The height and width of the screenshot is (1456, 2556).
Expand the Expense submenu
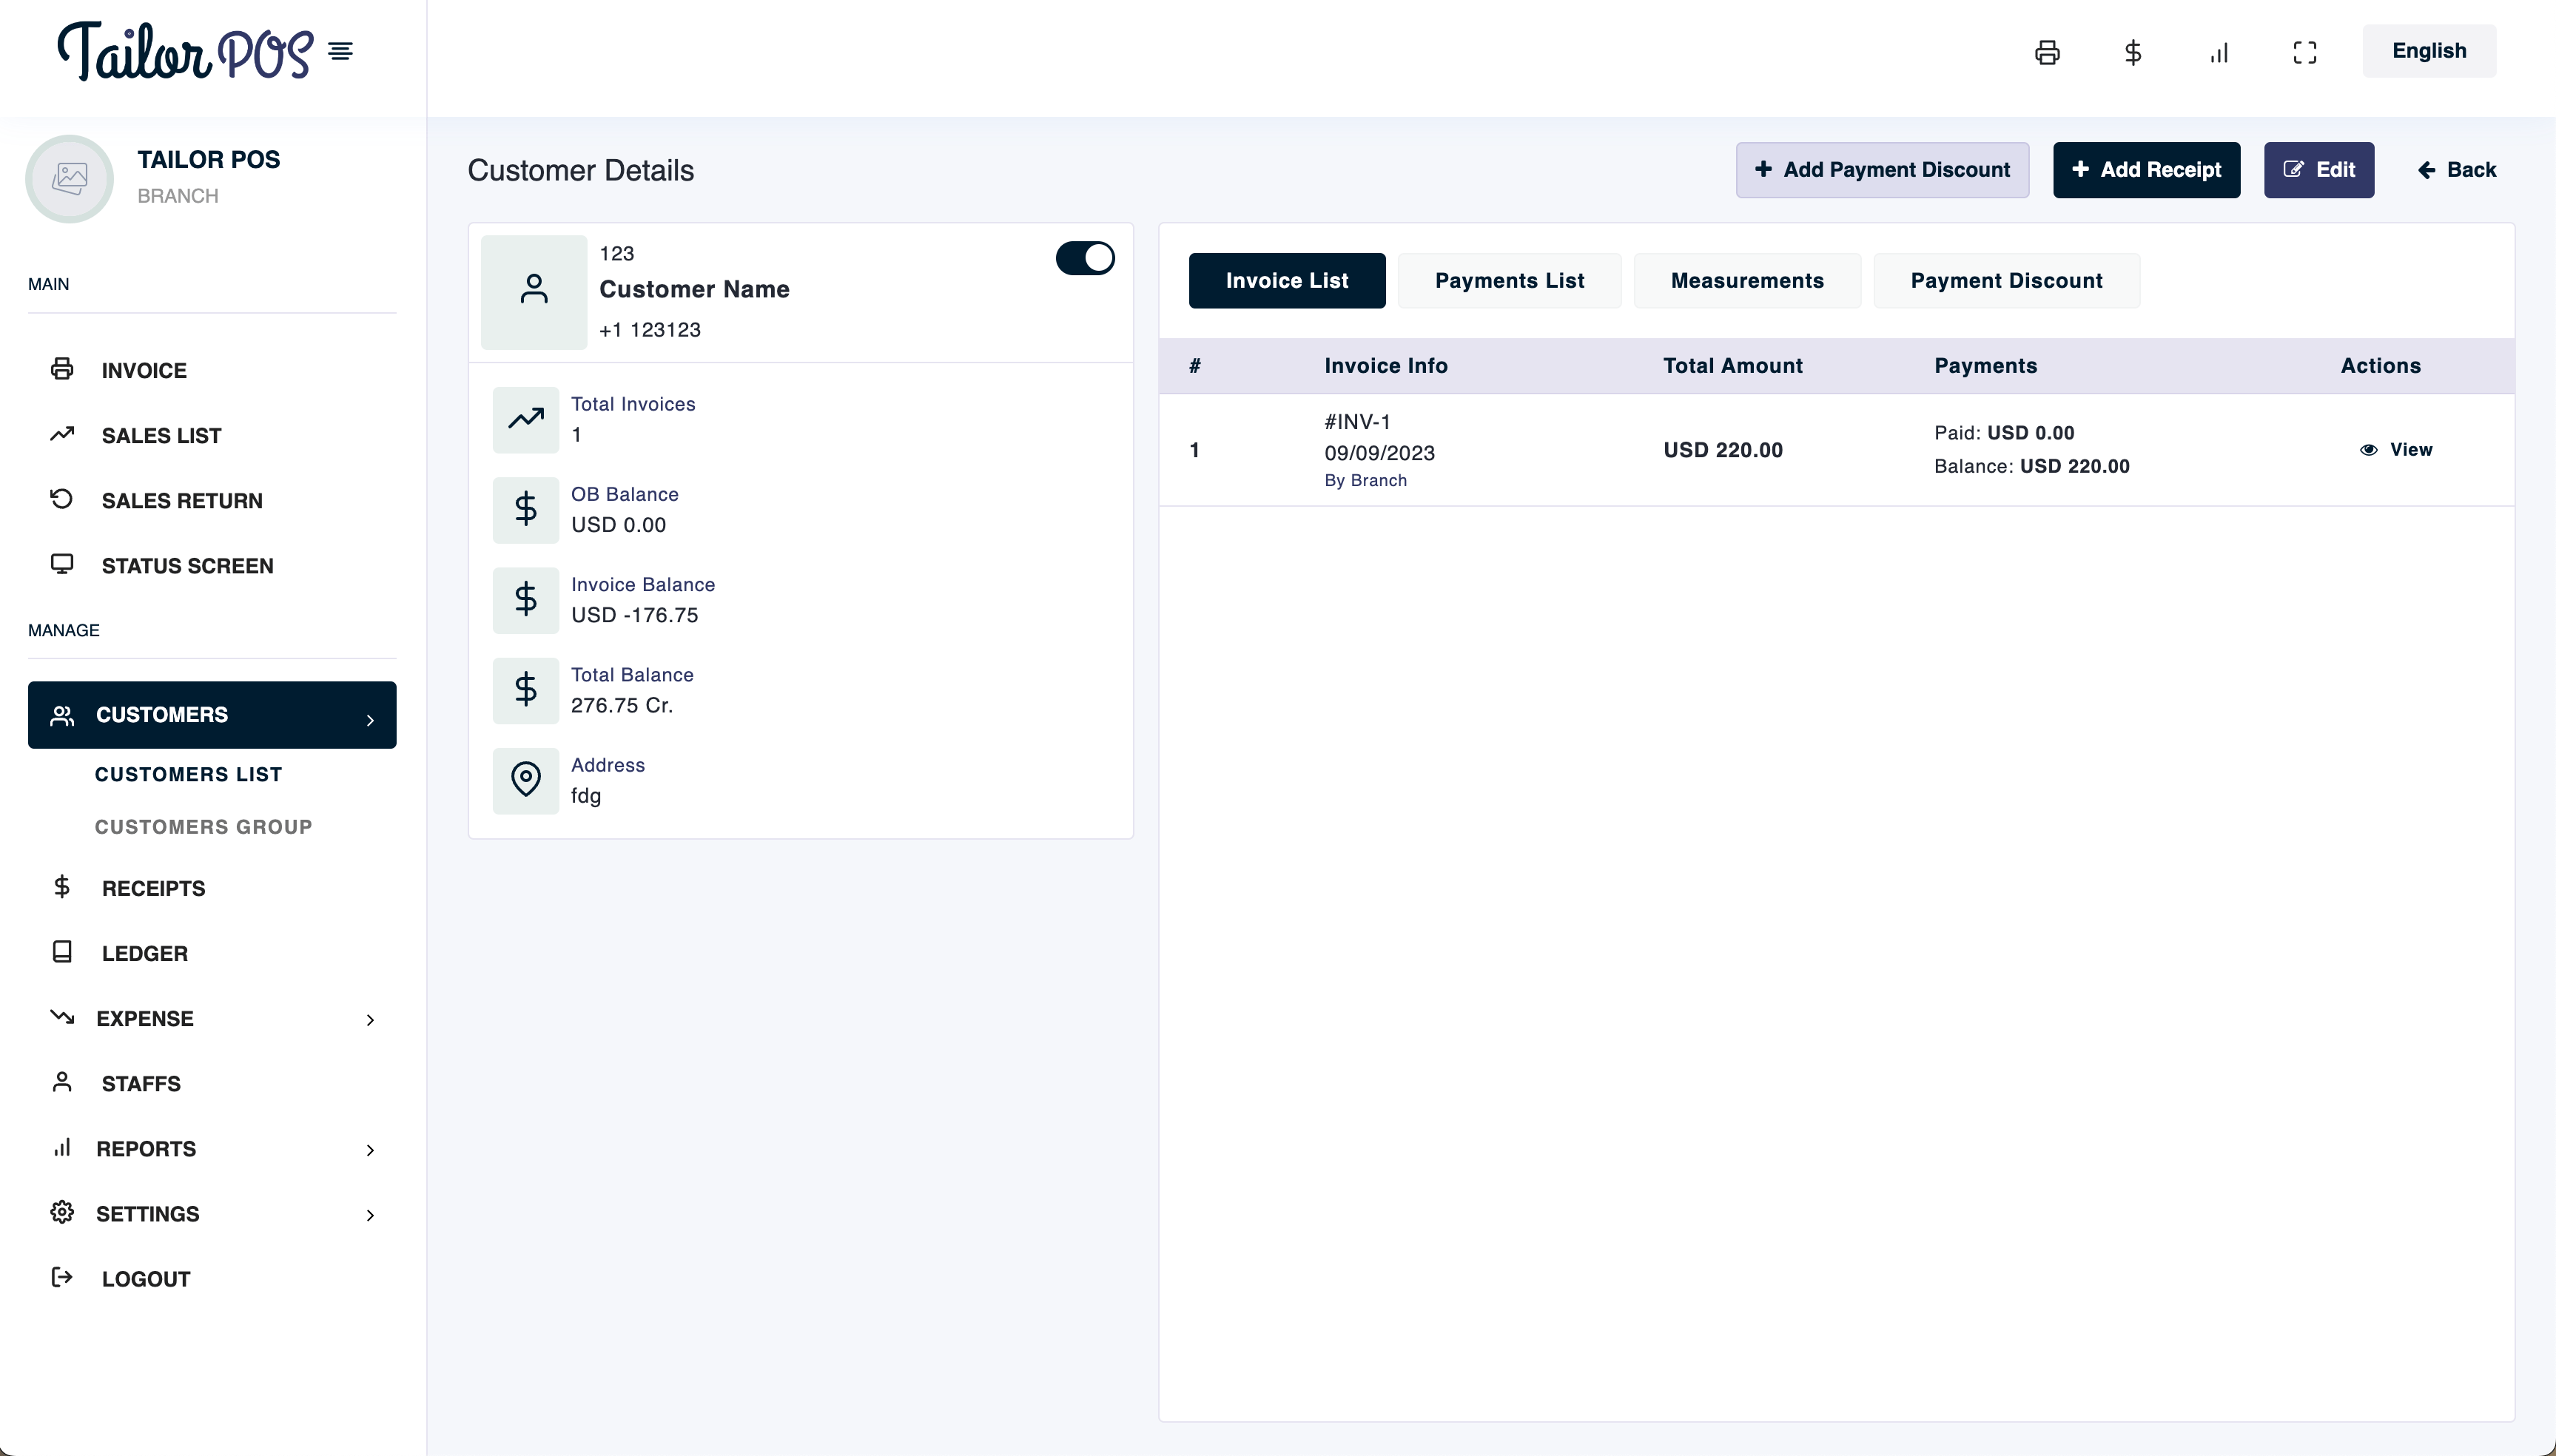[x=370, y=1020]
